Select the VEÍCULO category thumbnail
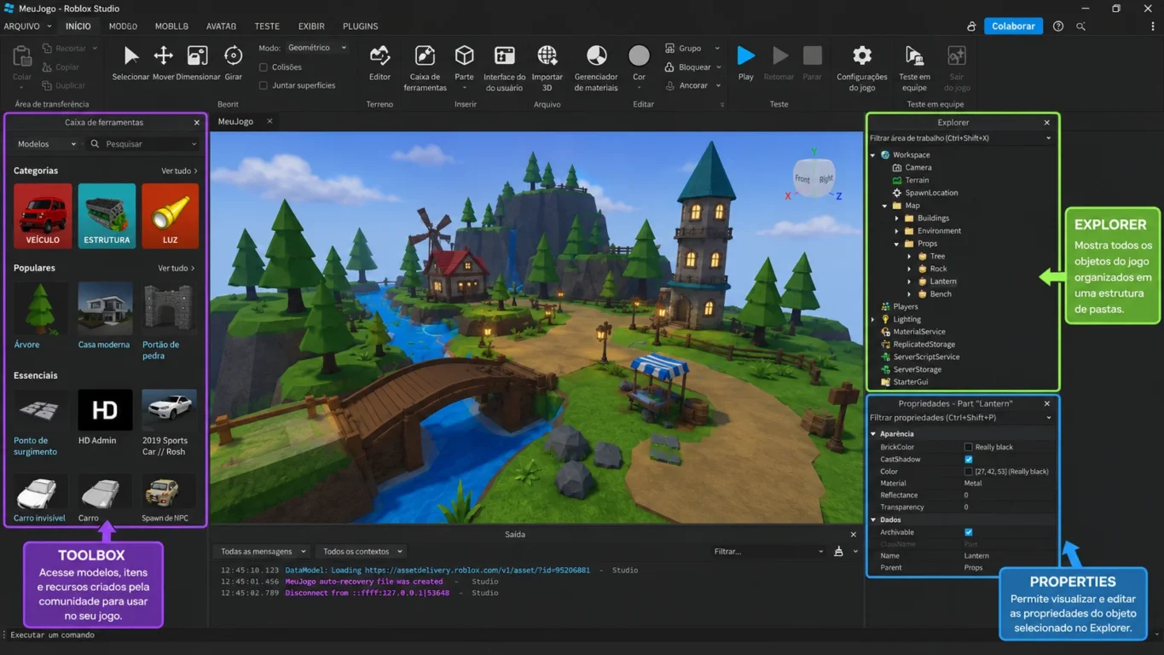The height and width of the screenshot is (655, 1164). (x=43, y=216)
